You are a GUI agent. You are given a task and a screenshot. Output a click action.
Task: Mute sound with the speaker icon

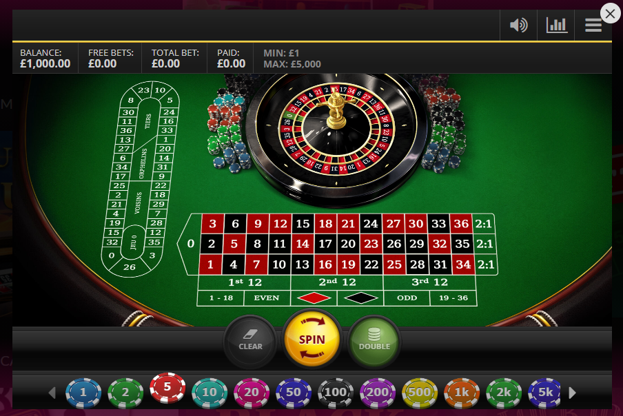coord(518,25)
